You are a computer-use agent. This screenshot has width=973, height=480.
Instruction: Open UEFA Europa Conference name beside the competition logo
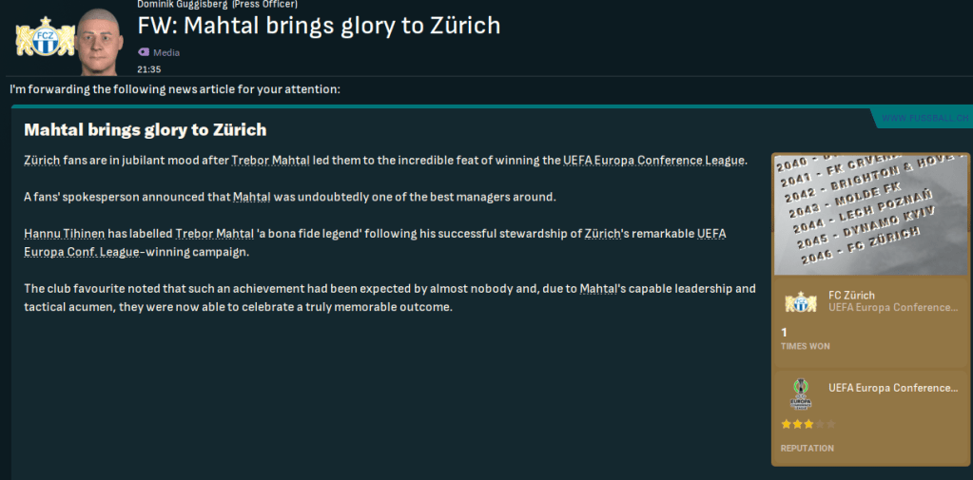click(892, 388)
